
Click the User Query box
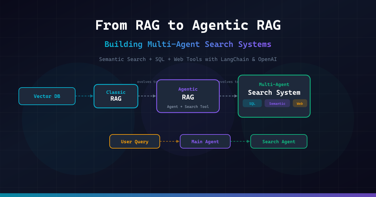point(134,141)
